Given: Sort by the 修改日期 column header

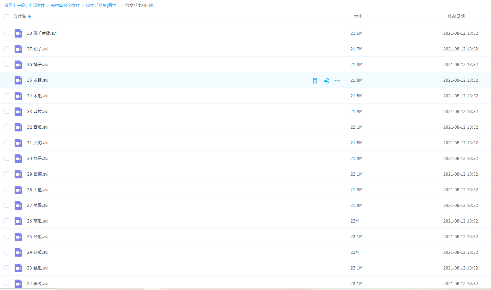Looking at the screenshot, I should point(456,16).
